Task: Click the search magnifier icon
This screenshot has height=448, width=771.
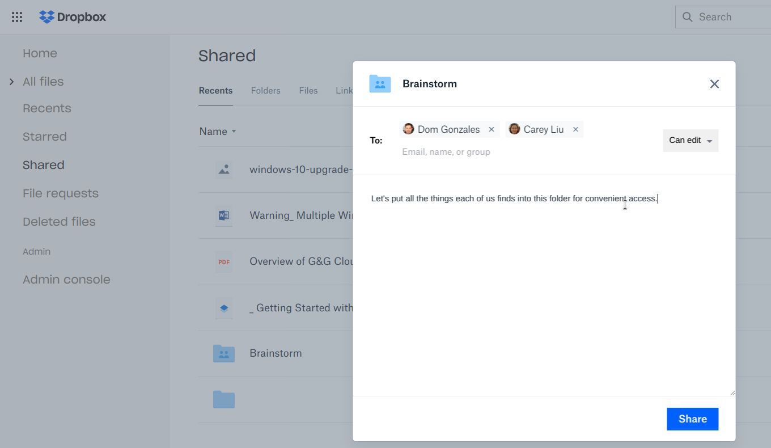Action: coord(687,17)
